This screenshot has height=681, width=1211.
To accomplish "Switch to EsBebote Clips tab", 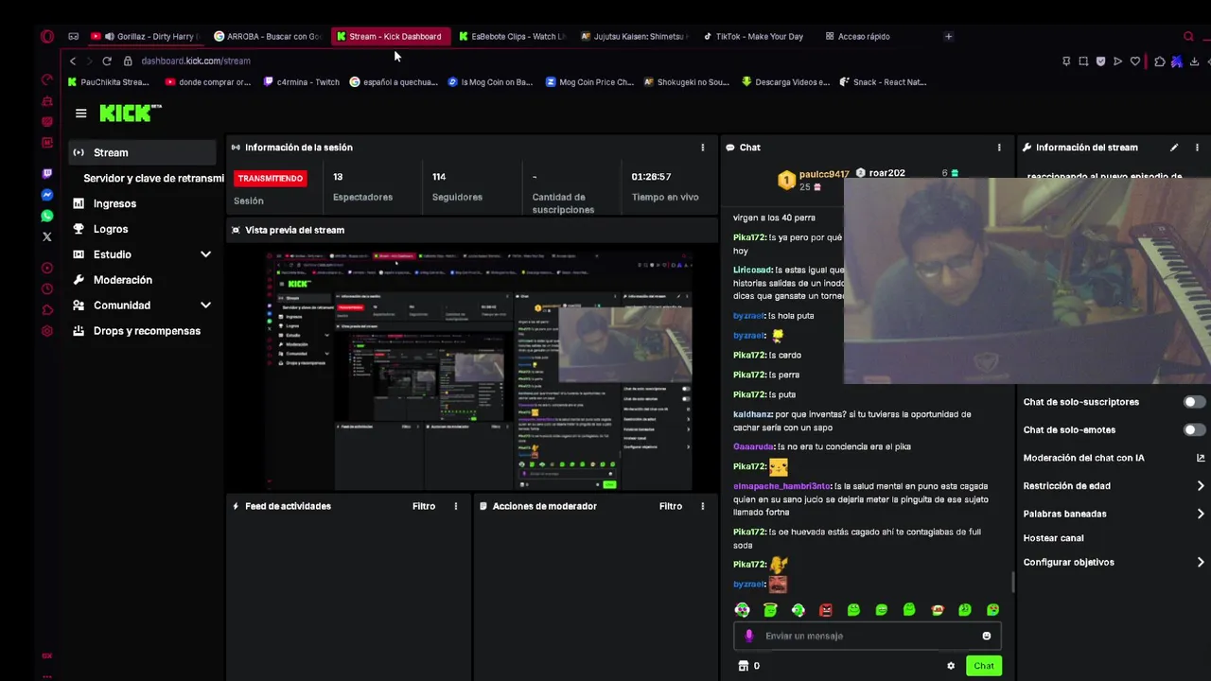I will (x=513, y=37).
